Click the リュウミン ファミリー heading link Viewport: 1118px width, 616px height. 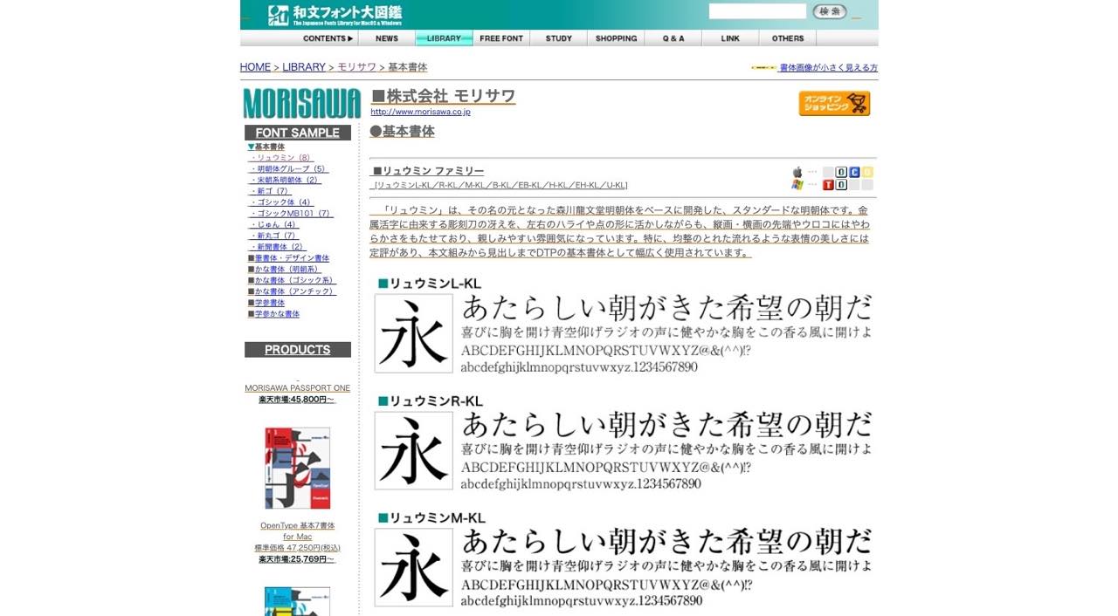(x=428, y=171)
